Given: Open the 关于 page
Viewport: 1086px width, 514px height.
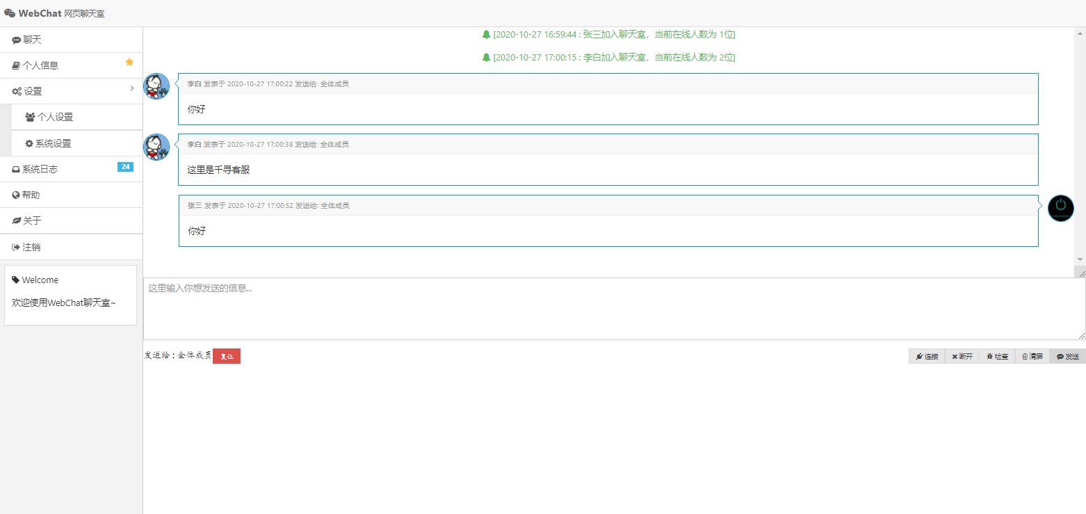Looking at the screenshot, I should pyautogui.click(x=72, y=220).
